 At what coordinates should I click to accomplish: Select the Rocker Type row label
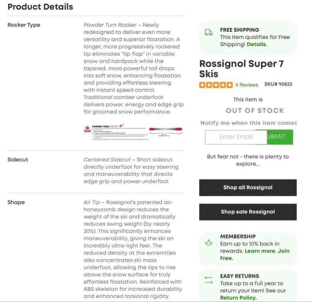[x=24, y=25]
